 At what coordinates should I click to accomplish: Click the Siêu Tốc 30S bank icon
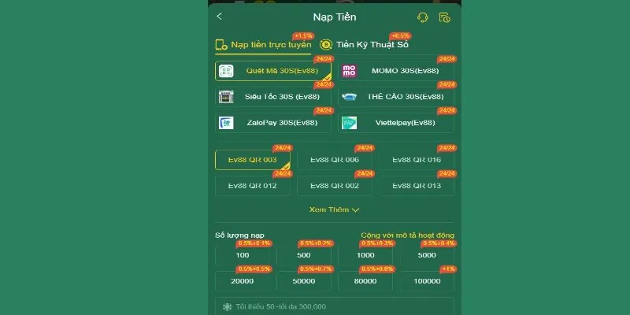(227, 97)
